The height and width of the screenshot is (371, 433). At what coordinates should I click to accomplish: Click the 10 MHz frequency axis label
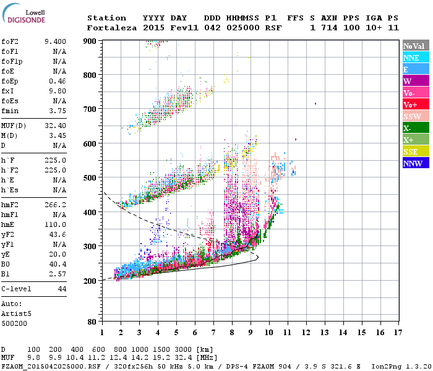[269, 333]
